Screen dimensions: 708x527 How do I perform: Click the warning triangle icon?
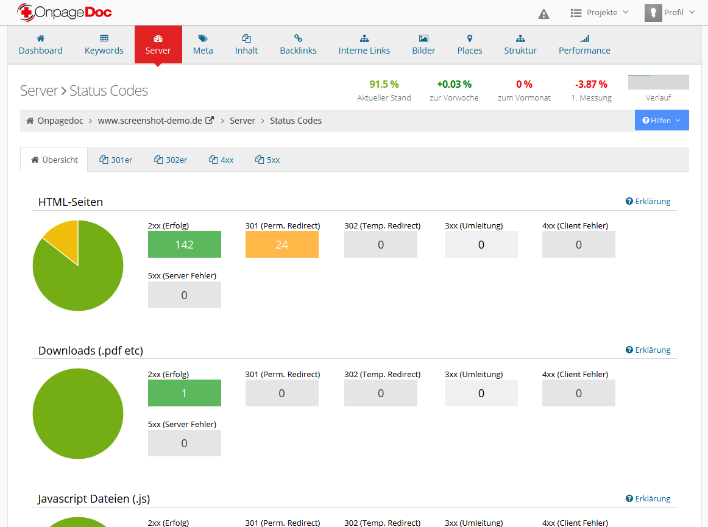(543, 13)
